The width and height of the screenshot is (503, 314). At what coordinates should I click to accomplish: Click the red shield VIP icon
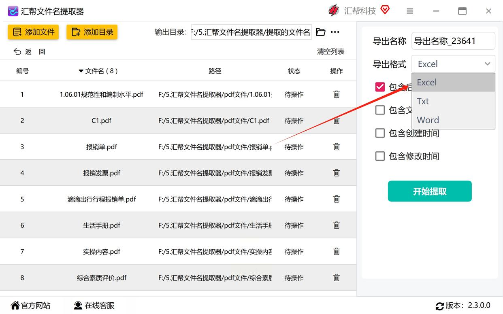click(x=385, y=10)
